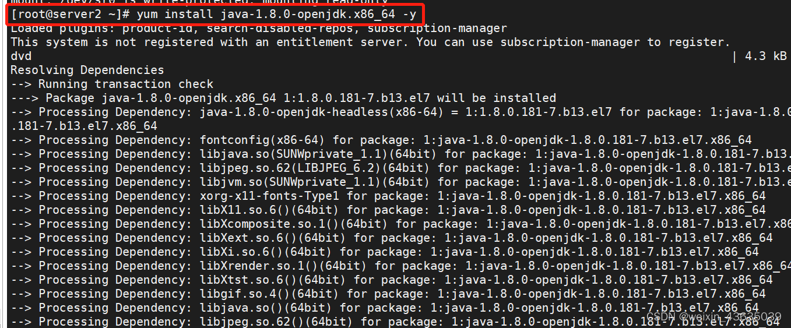
Task: Click the libgif.so.4 dependency line
Action: (388, 294)
